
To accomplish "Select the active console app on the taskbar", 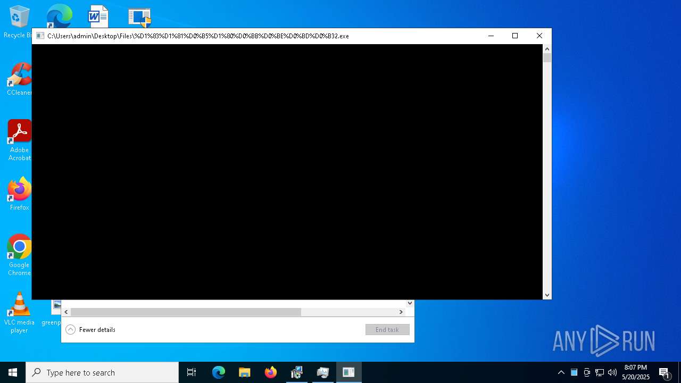I will point(349,372).
